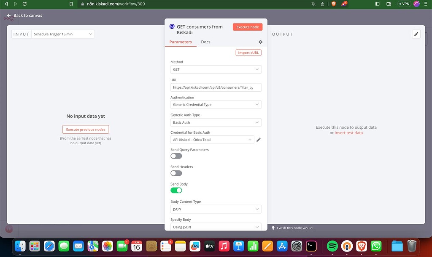This screenshot has height=257, width=432.
Task: Edit the Basic Auth credential pencil icon
Action: (x=259, y=140)
